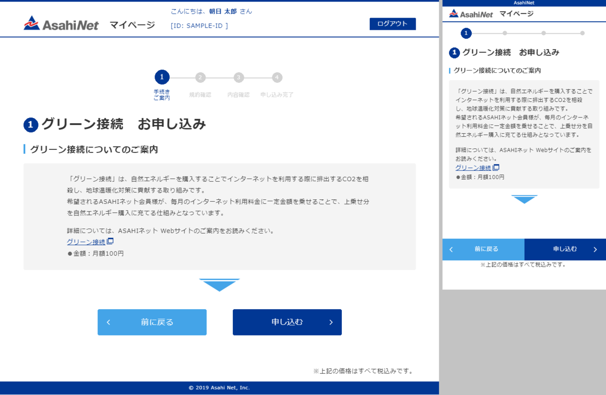Click the left chevron inside the 前に戻る button
606x395 pixels.
[x=108, y=322]
